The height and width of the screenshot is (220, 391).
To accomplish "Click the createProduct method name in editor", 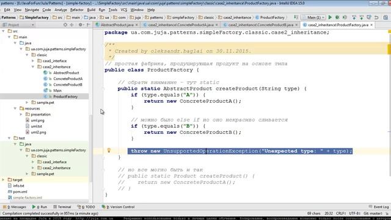I will pyautogui.click(x=237, y=89).
